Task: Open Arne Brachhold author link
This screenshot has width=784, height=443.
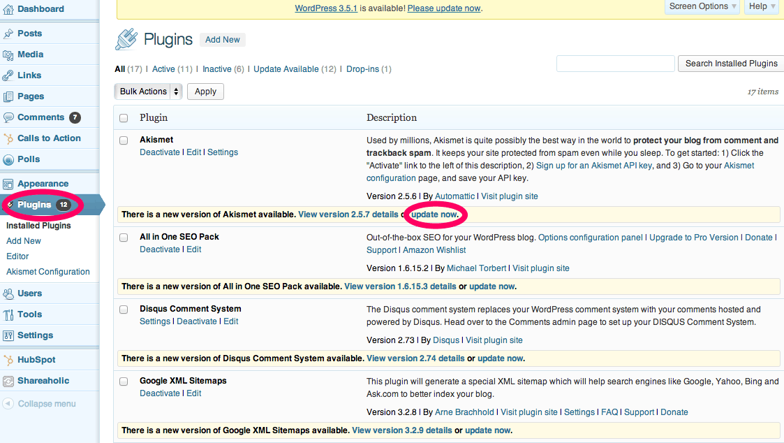Action: coord(464,412)
